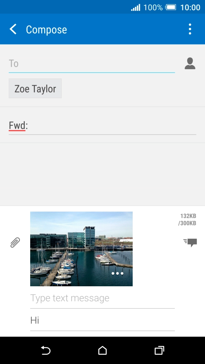
Task: Tap the back arrow next to Compose
Action: (x=13, y=29)
